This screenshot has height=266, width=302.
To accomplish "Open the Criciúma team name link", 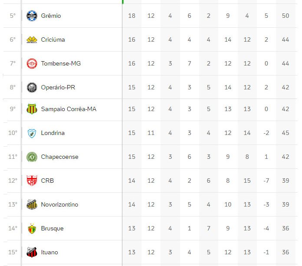I will [53, 39].
